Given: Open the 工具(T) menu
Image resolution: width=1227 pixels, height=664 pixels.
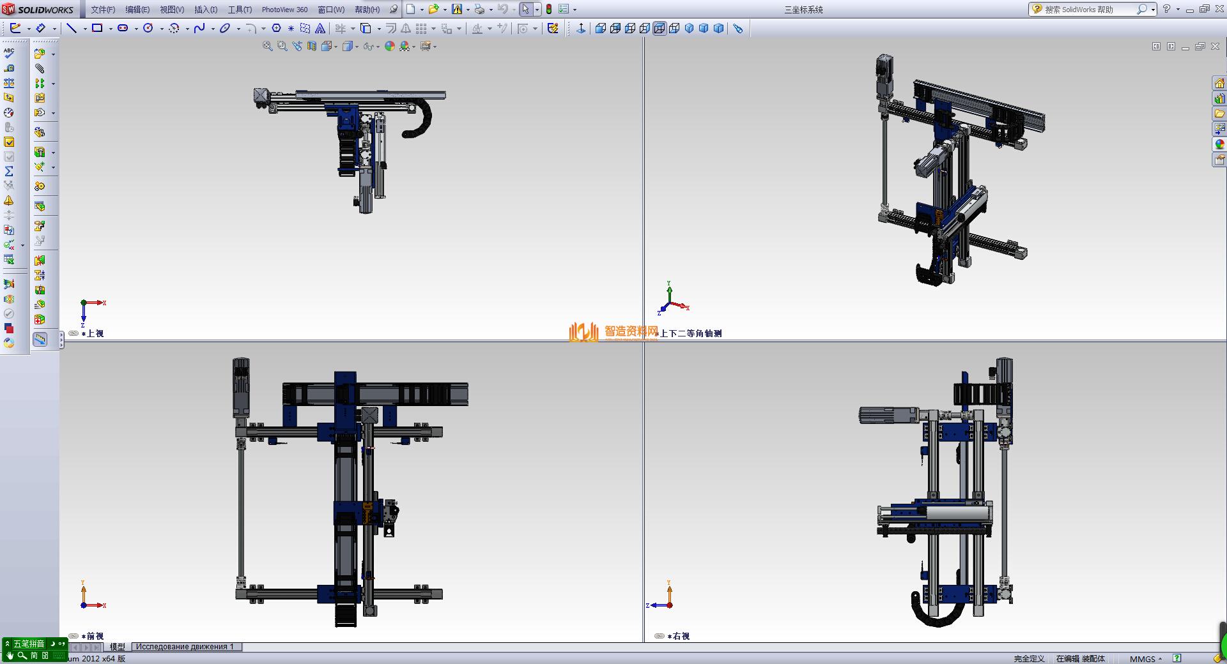Looking at the screenshot, I should (240, 10).
